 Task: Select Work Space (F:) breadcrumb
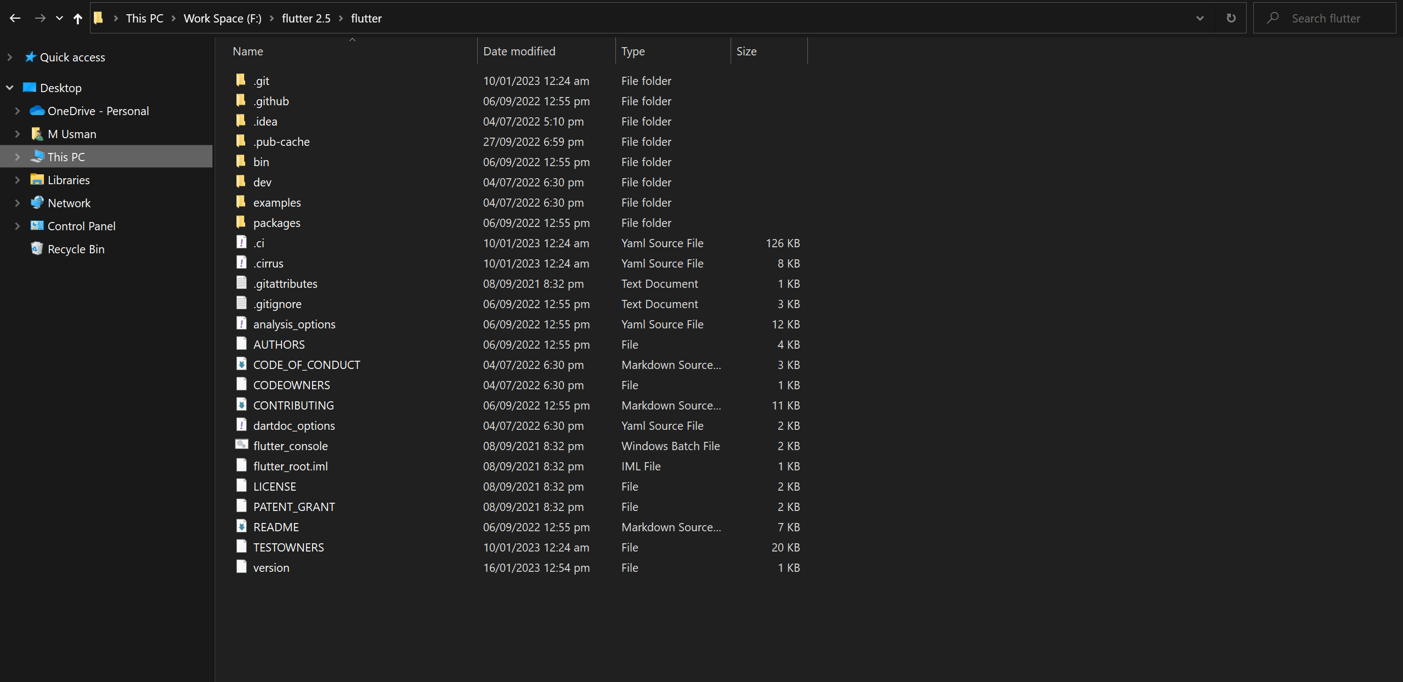click(222, 18)
